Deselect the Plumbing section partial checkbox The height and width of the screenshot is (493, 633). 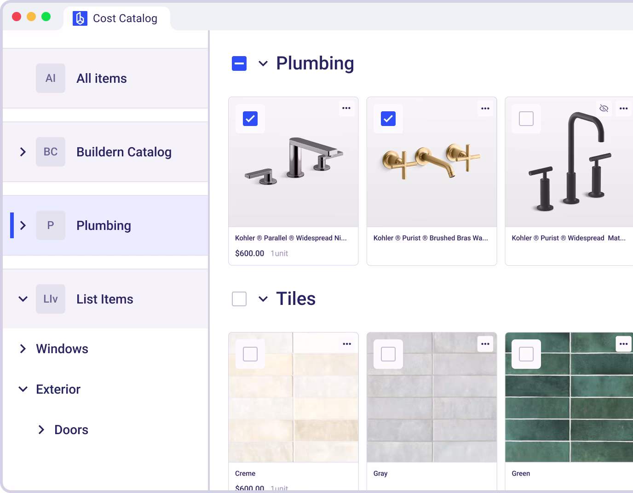click(x=239, y=63)
